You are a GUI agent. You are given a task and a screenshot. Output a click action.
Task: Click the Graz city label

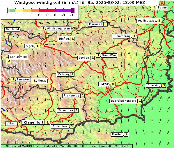point(104,84)
